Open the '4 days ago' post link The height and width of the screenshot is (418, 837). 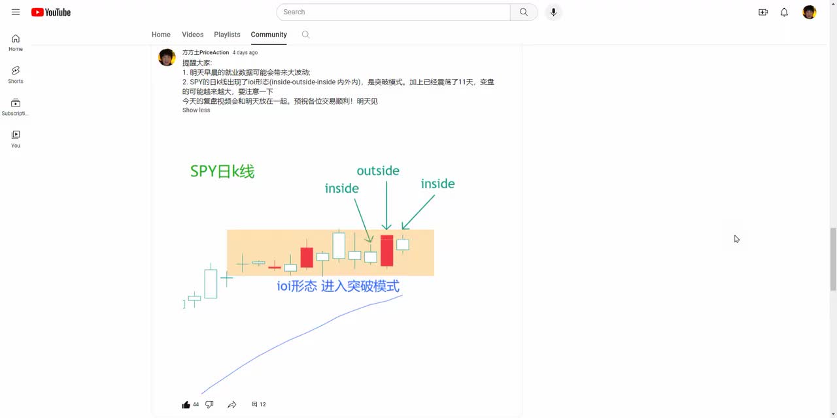tap(245, 52)
